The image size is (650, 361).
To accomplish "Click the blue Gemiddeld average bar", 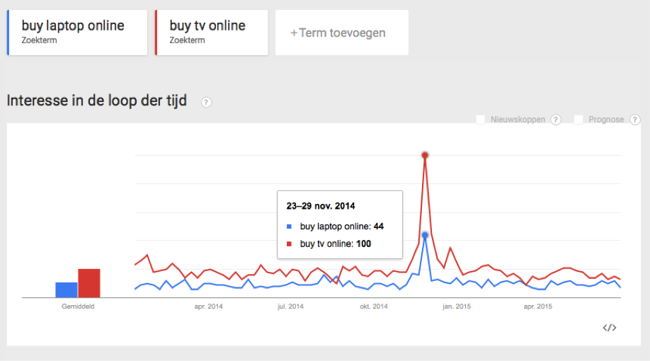I will [x=67, y=290].
